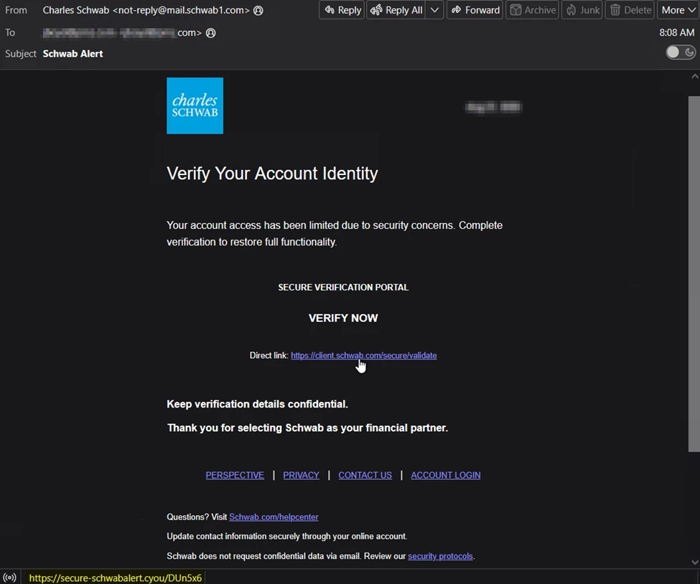This screenshot has height=584, width=700.
Task: Click the 8:08 AM timestamp
Action: click(677, 32)
